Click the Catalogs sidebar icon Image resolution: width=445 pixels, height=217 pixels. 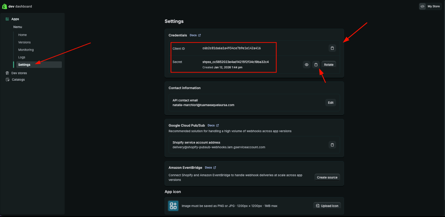tap(7, 80)
